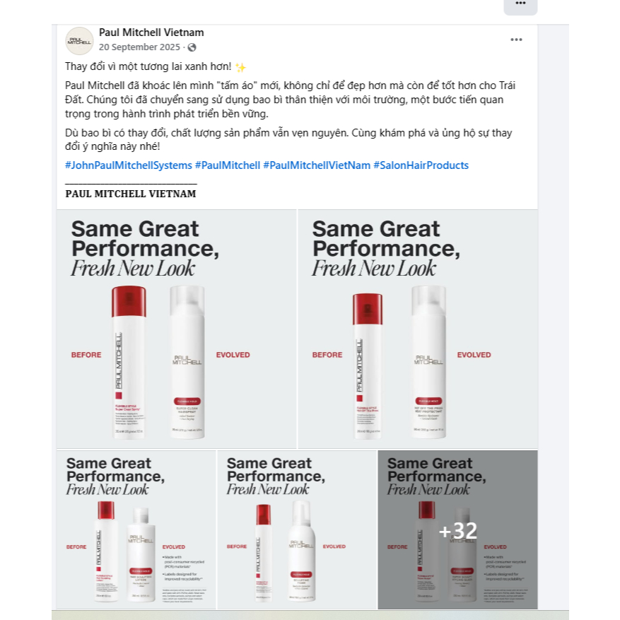Open the bottom-left sculpting lotion photo
The image size is (620, 620).
[136, 530]
